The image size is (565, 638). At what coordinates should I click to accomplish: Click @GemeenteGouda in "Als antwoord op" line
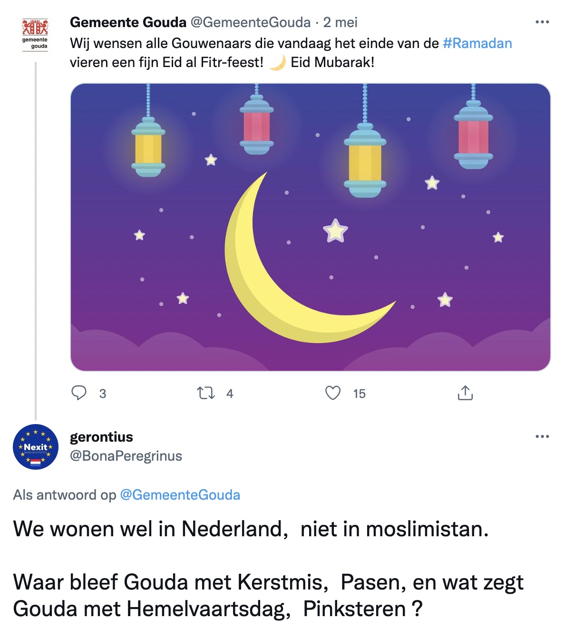pos(180,495)
